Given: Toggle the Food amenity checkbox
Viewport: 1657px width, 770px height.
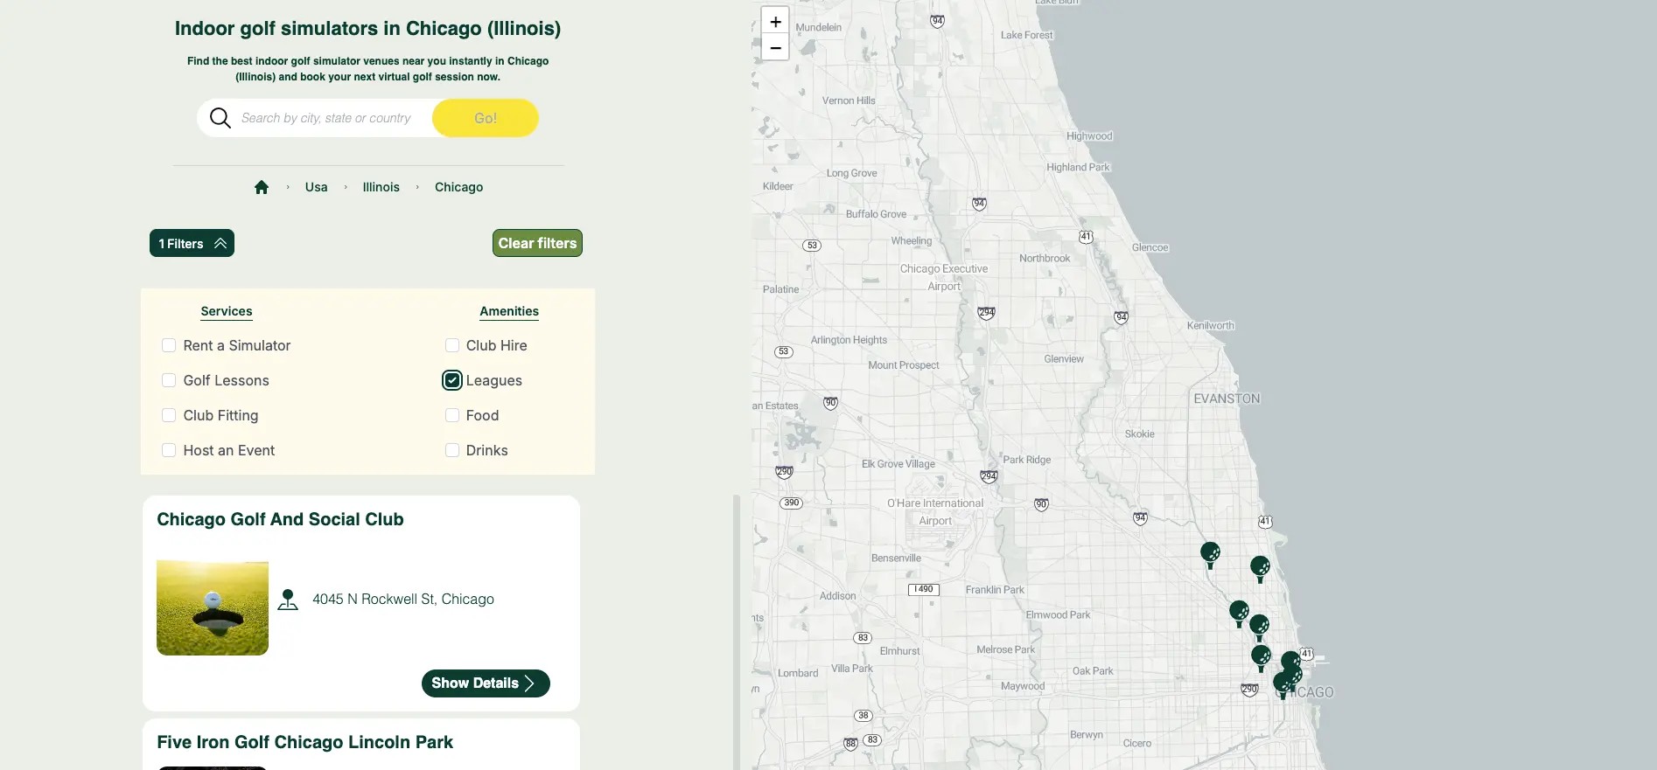Looking at the screenshot, I should pos(452,415).
